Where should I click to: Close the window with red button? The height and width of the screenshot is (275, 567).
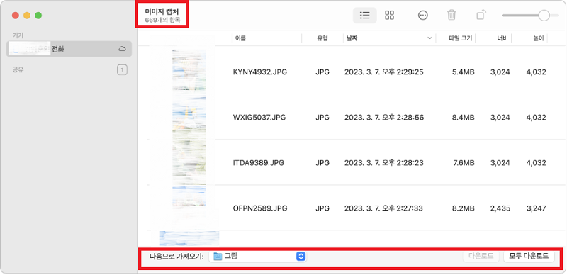coord(15,16)
